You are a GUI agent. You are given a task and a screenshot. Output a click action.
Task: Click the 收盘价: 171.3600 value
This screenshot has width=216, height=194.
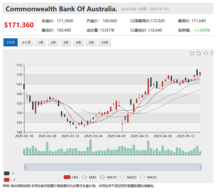coord(57,21)
